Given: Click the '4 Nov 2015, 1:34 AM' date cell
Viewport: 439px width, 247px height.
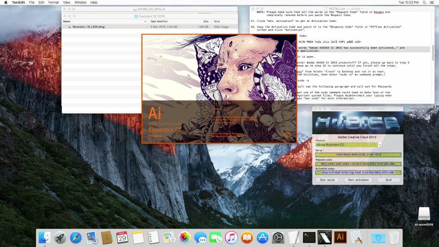Looking at the screenshot, I should [164, 27].
